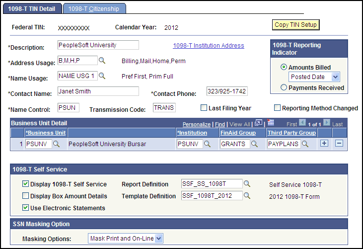Image resolution: width=363 pixels, height=249 pixels.
Task: Check Reporting Method Changed checkbox
Action: click(x=277, y=108)
